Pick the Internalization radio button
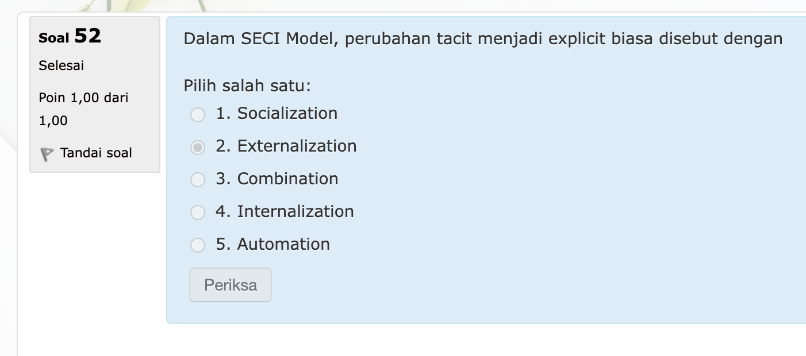The width and height of the screenshot is (806, 356). [198, 213]
